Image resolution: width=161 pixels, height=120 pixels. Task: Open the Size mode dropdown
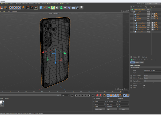(112, 109)
